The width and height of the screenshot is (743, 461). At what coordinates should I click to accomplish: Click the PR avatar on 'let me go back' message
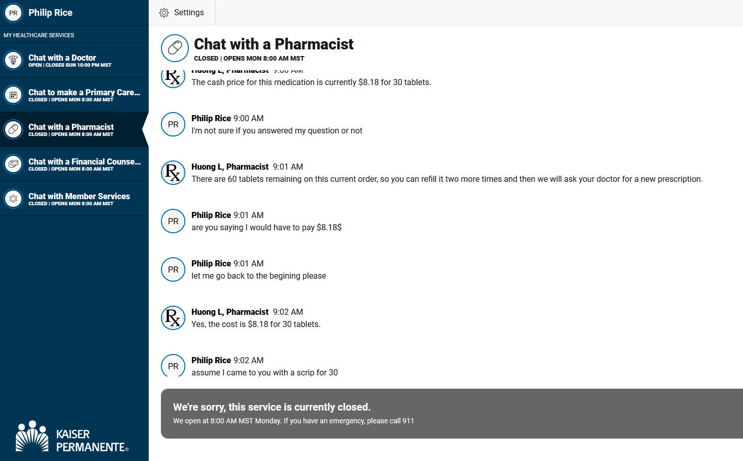pos(173,269)
